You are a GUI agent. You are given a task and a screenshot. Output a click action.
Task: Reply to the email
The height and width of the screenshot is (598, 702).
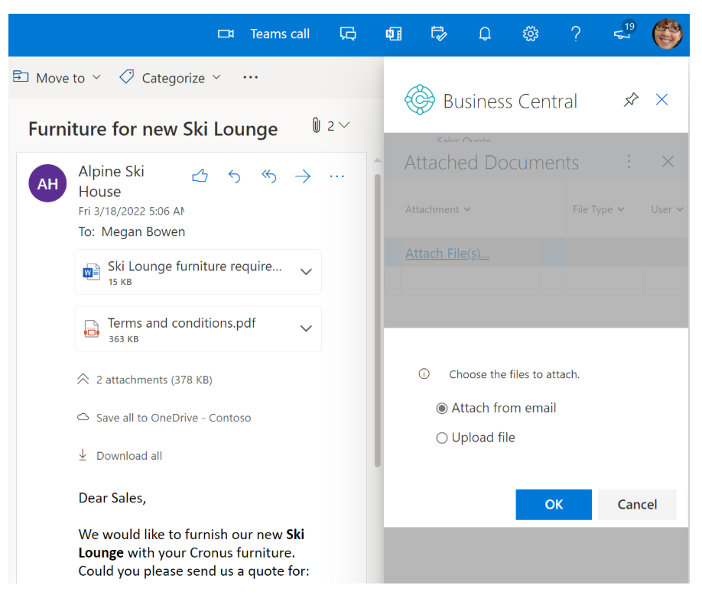coord(234,176)
